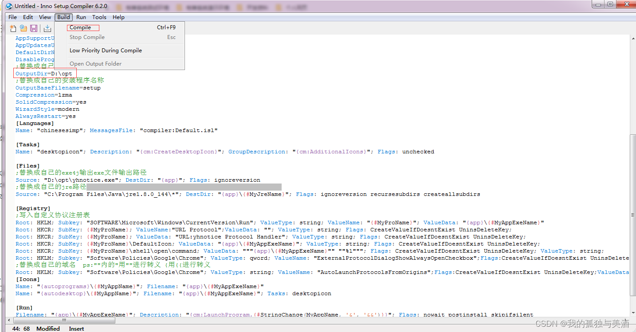Open the Help menu
Viewport: 636px width, 332px height.
pyautogui.click(x=118, y=17)
